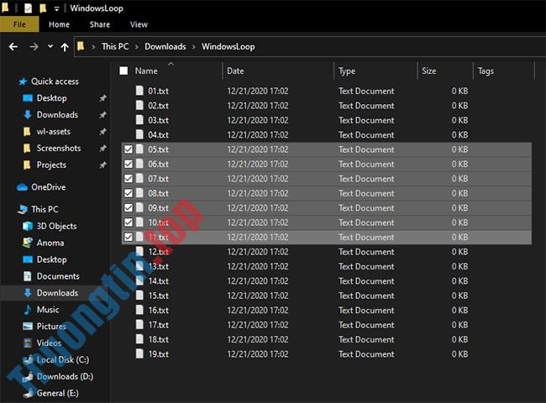This screenshot has width=546, height=403.
Task: Click the OneDrive cloud icon
Action: coord(23,187)
